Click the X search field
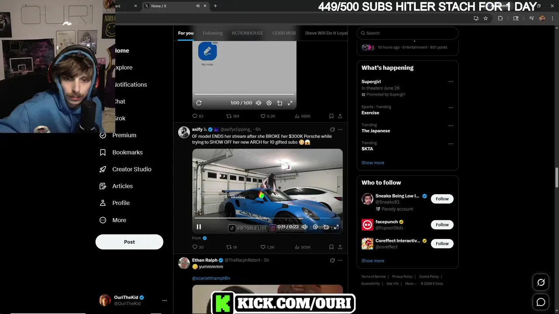 coord(407,33)
